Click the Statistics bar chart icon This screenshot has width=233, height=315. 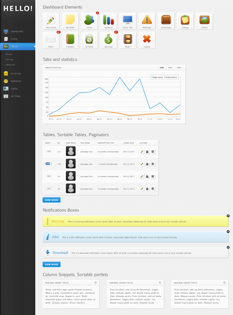click(109, 21)
